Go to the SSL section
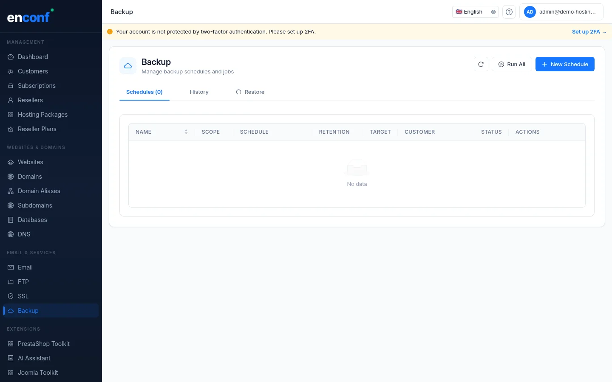Image resolution: width=612 pixels, height=382 pixels. [x=23, y=296]
